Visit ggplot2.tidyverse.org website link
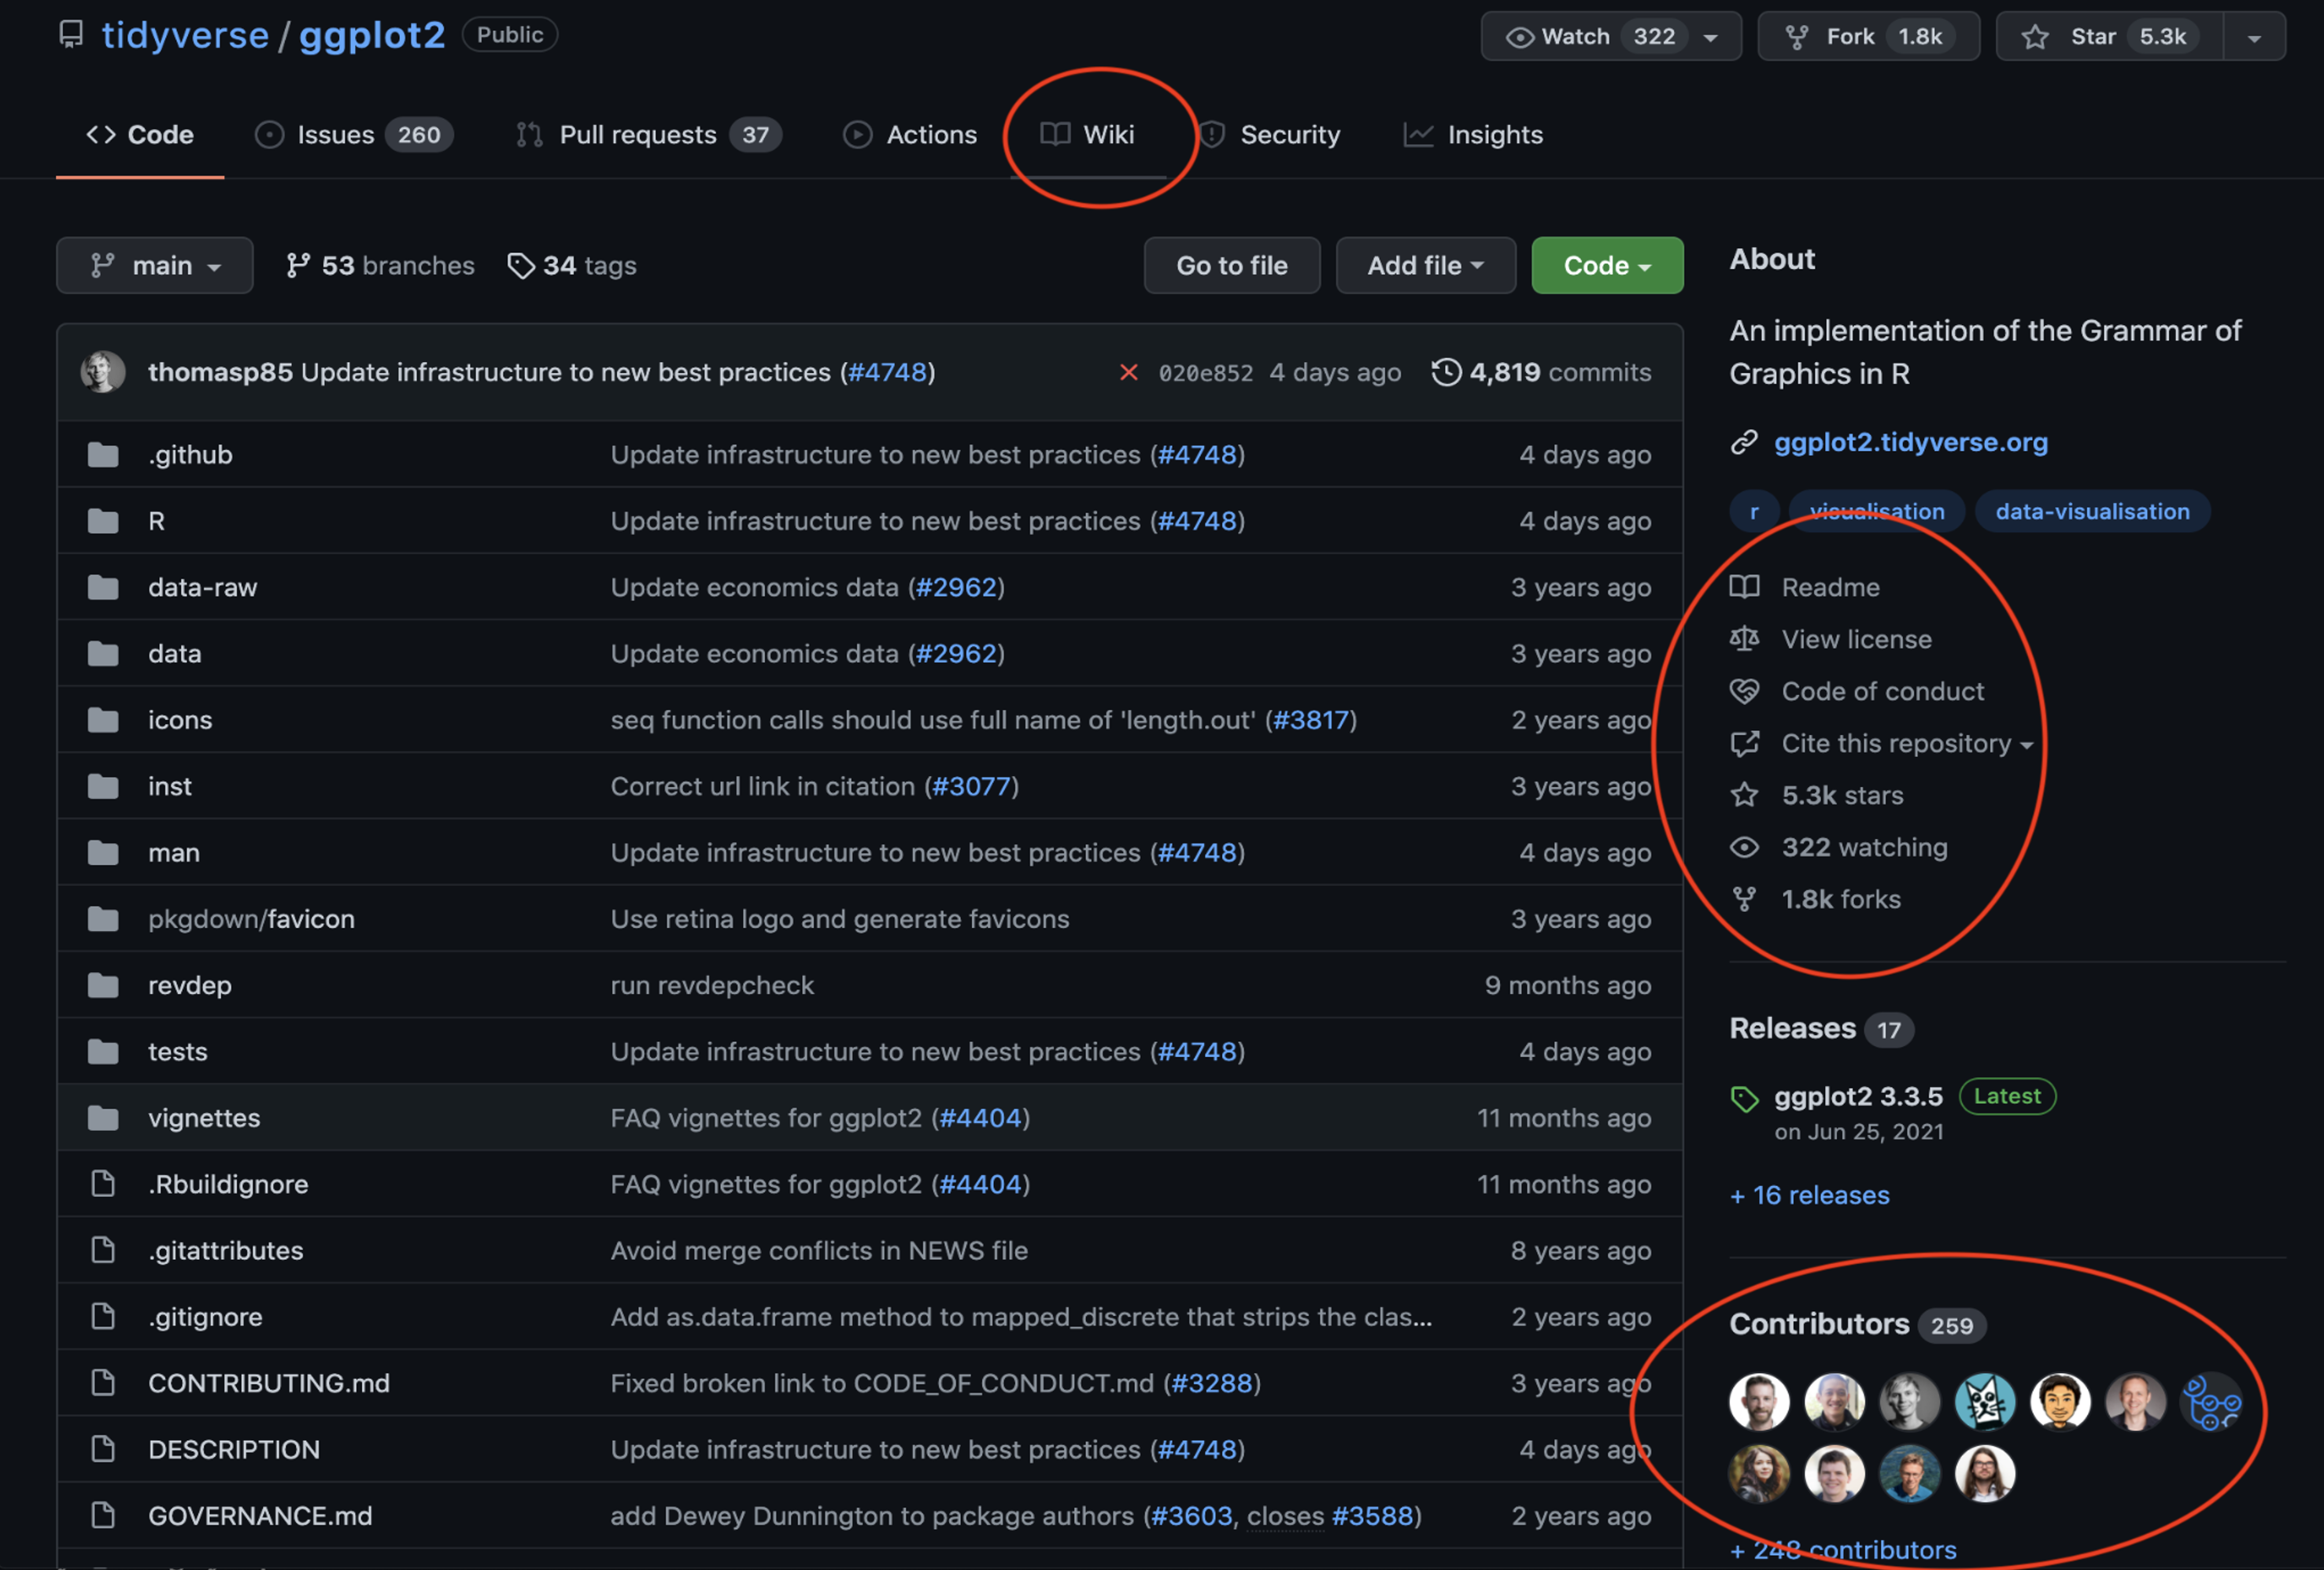Image resolution: width=2324 pixels, height=1570 pixels. [x=1911, y=442]
